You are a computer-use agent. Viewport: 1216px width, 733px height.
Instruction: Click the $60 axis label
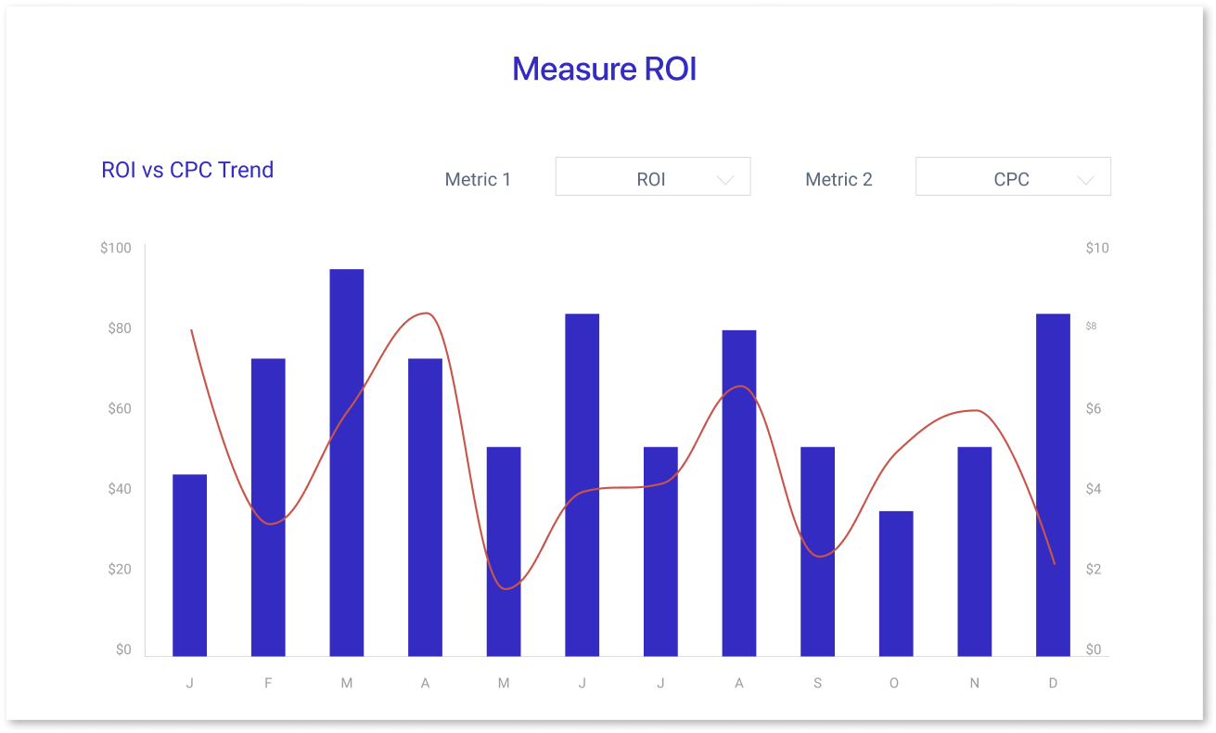[119, 408]
